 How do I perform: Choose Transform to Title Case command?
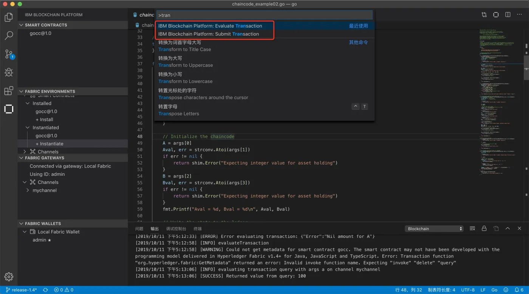(264, 46)
